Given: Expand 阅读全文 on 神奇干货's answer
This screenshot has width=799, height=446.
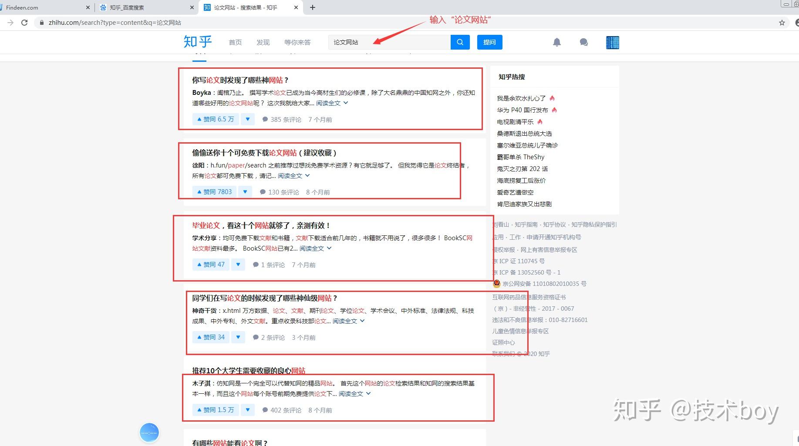Looking at the screenshot, I should coord(348,321).
